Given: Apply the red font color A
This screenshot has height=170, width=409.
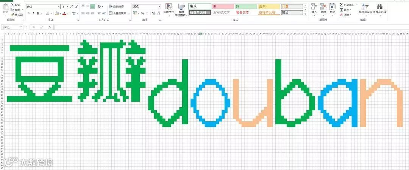Looking at the screenshot, I should click(x=64, y=13).
